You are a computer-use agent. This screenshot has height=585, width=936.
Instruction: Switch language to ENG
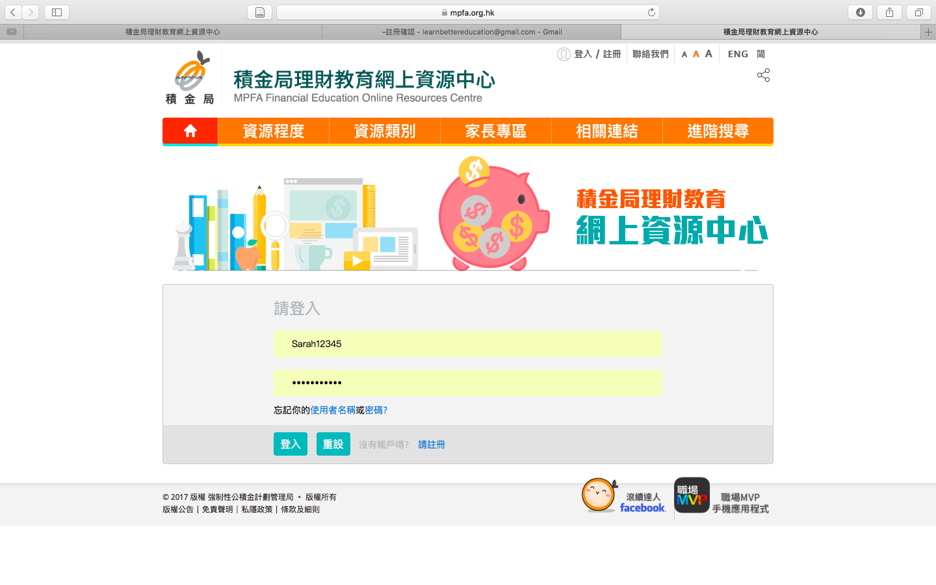coord(738,54)
